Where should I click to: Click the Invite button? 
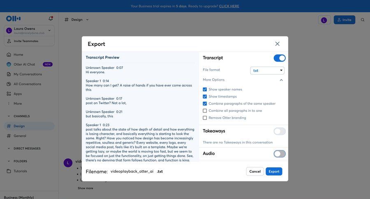(x=344, y=20)
